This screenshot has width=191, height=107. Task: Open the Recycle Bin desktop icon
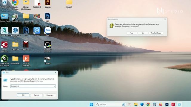(x=4, y=4)
